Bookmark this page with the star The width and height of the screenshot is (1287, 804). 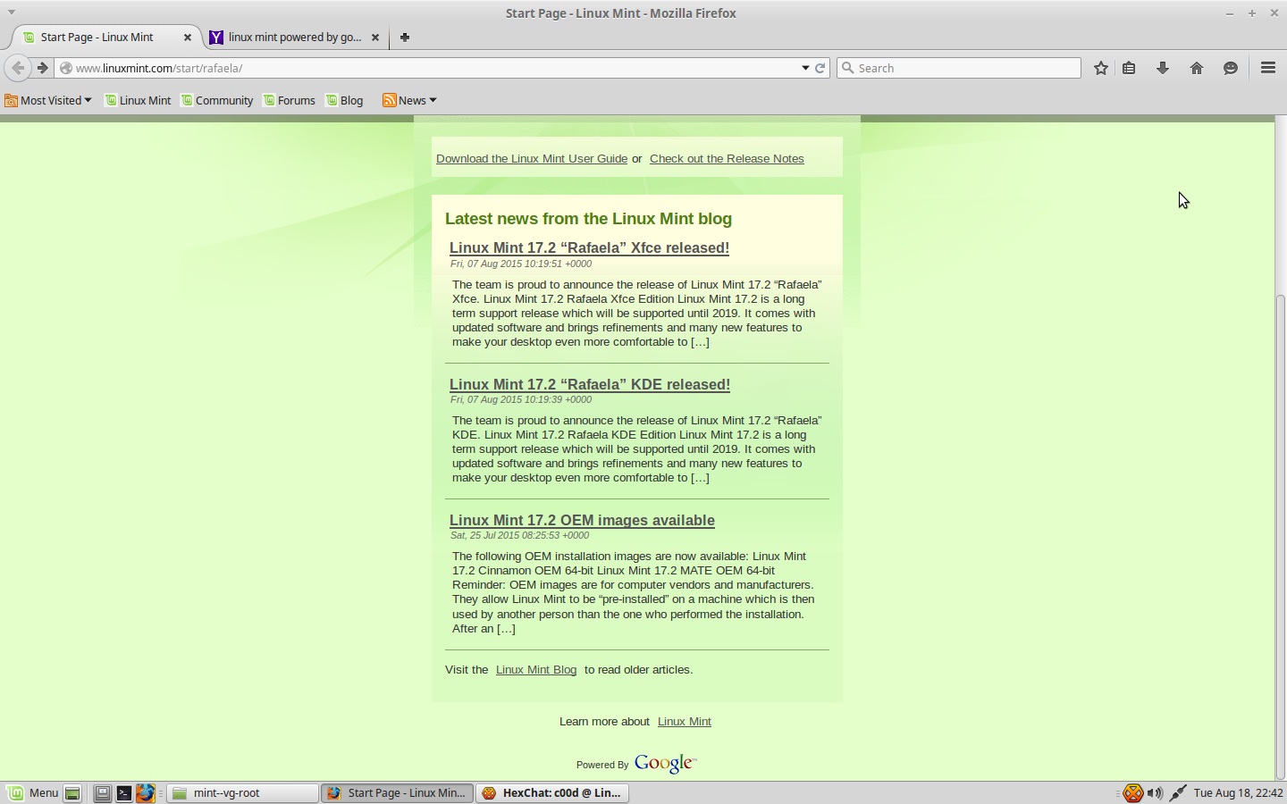tap(1101, 68)
